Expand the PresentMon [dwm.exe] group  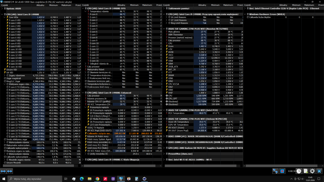166,154
